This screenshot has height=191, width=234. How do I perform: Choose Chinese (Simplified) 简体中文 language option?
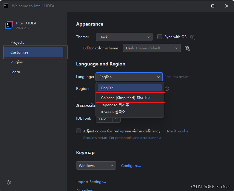(x=130, y=98)
